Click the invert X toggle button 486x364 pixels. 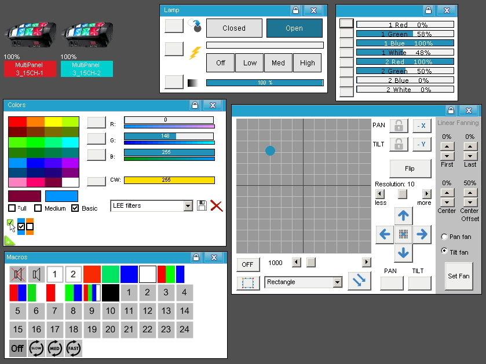coord(422,126)
